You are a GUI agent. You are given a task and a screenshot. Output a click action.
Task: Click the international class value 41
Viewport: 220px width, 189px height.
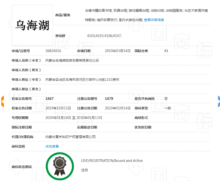click(166, 51)
